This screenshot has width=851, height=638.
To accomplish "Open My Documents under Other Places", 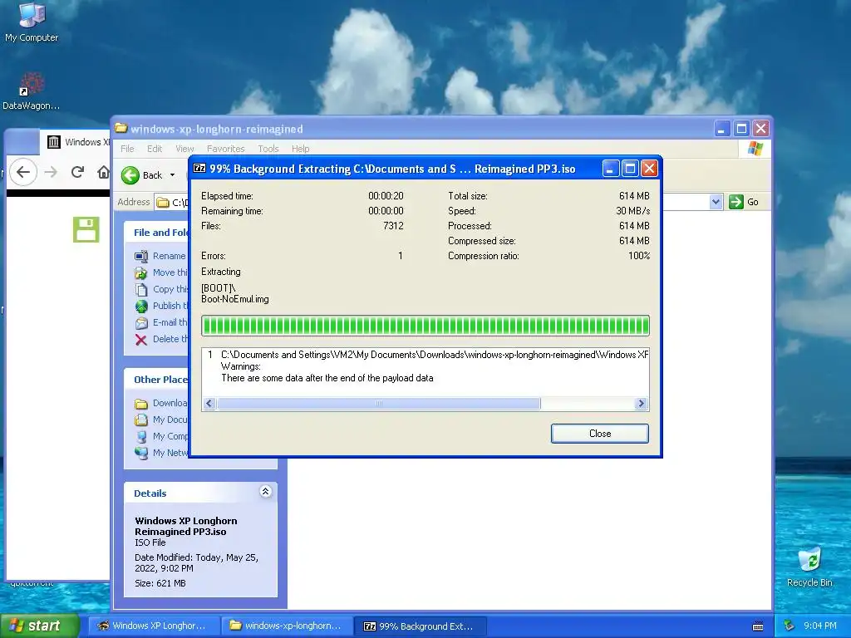I will (170, 420).
